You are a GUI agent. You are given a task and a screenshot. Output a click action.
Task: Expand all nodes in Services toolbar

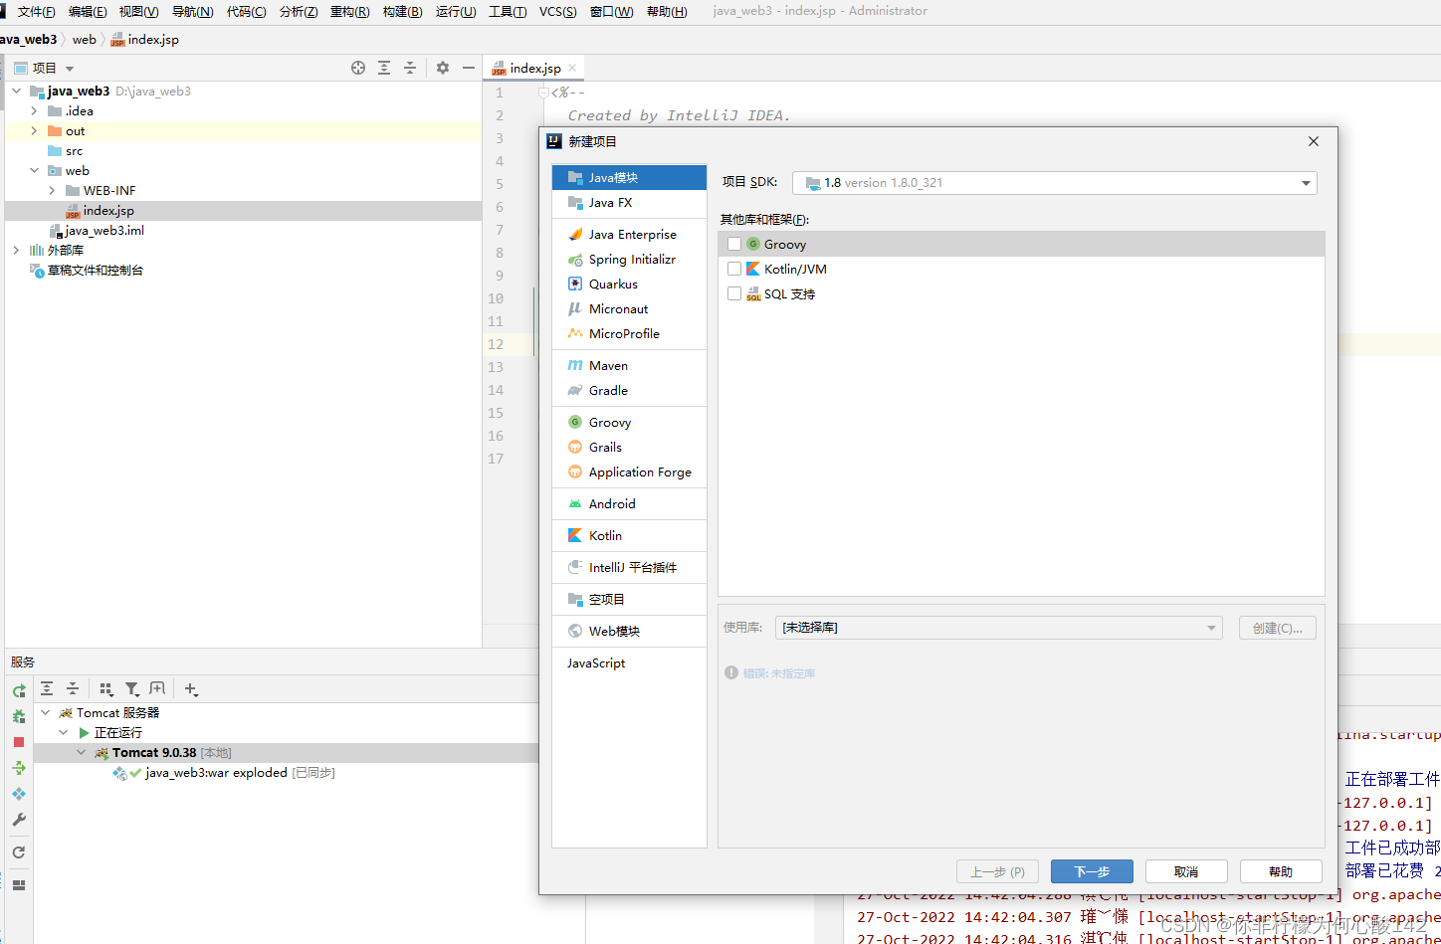(x=47, y=688)
